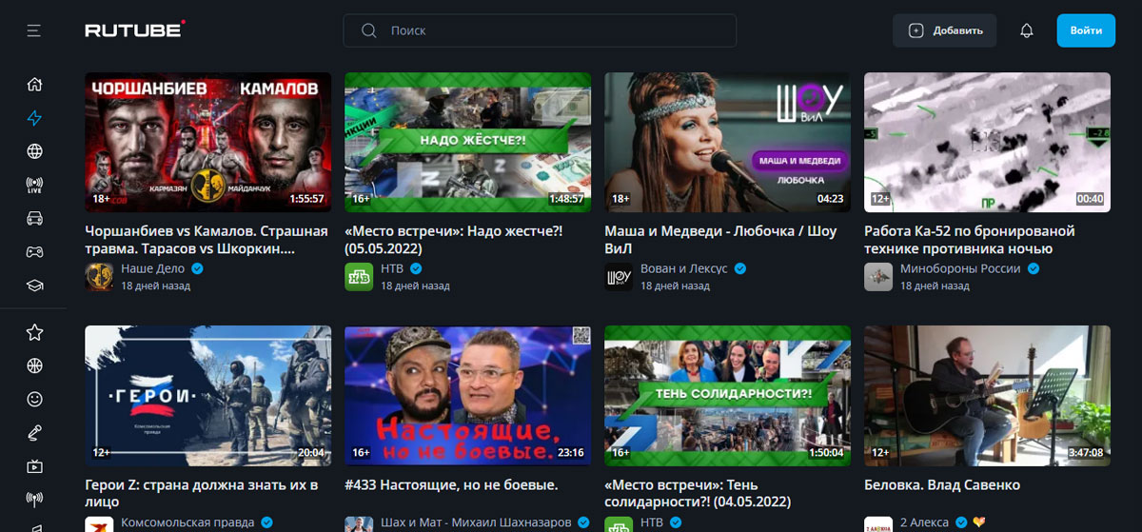Open Комсомольская правда channel name
The height and width of the screenshot is (532, 1142).
pos(187,522)
